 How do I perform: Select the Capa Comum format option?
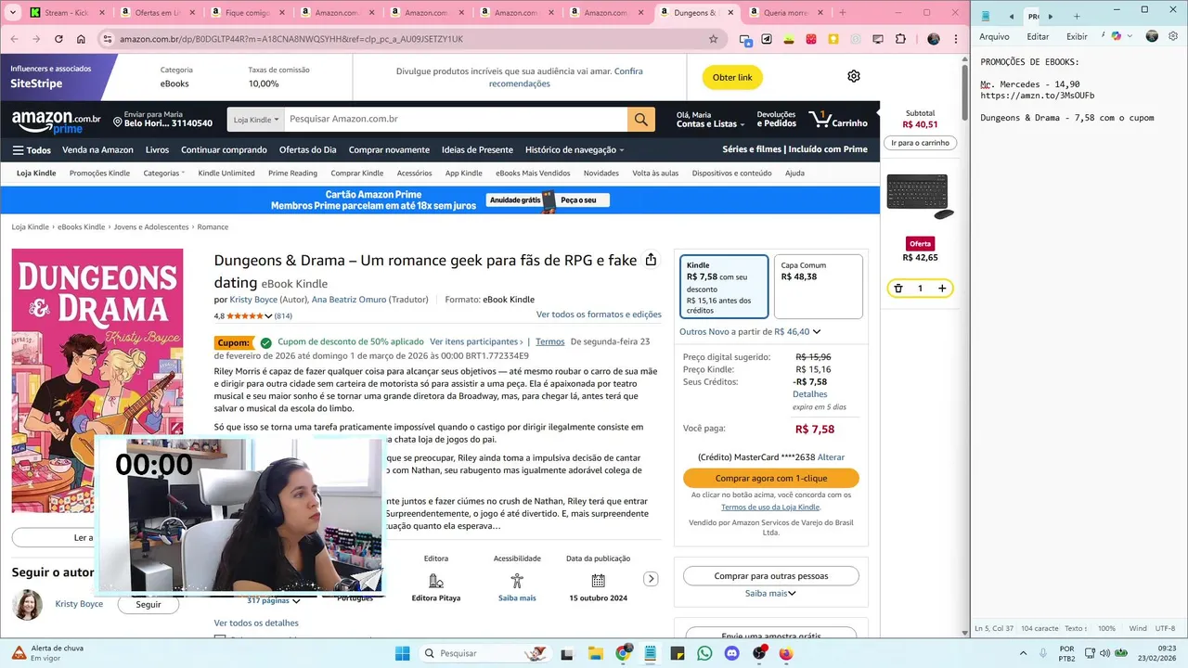[819, 287]
